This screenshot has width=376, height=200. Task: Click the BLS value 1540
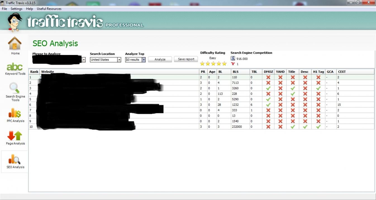pyautogui.click(x=235, y=121)
